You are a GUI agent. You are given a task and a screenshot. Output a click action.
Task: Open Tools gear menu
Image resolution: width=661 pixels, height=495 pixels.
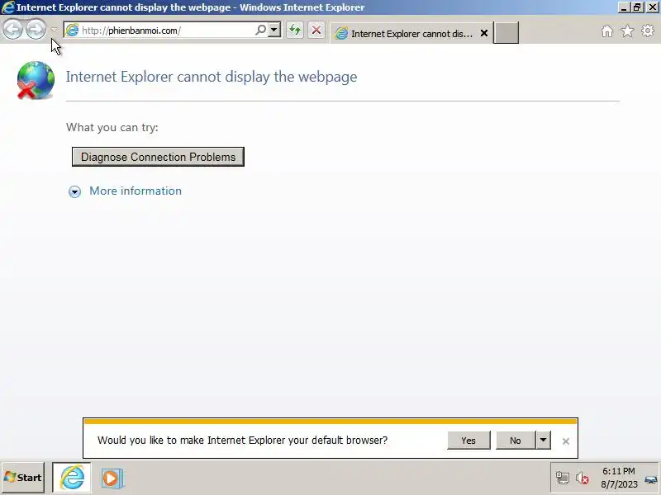(648, 31)
